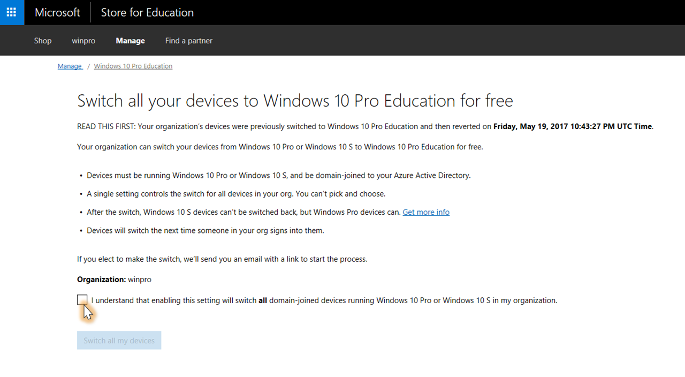Screen dimensions: 685x377
Task: Click the I understand checkbox label text
Action: tap(324, 300)
